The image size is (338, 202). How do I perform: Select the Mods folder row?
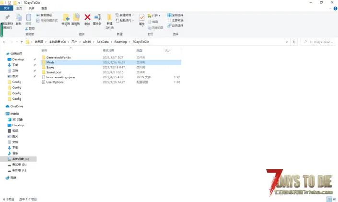coord(111,62)
